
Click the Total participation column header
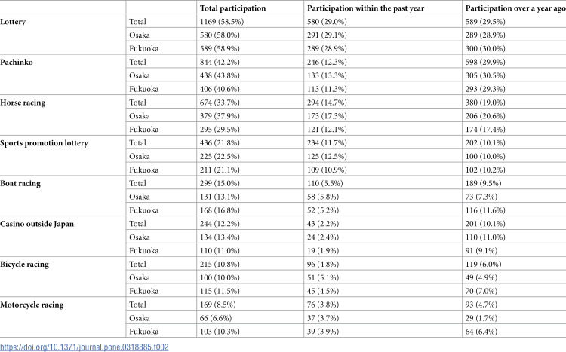[x=233, y=8]
